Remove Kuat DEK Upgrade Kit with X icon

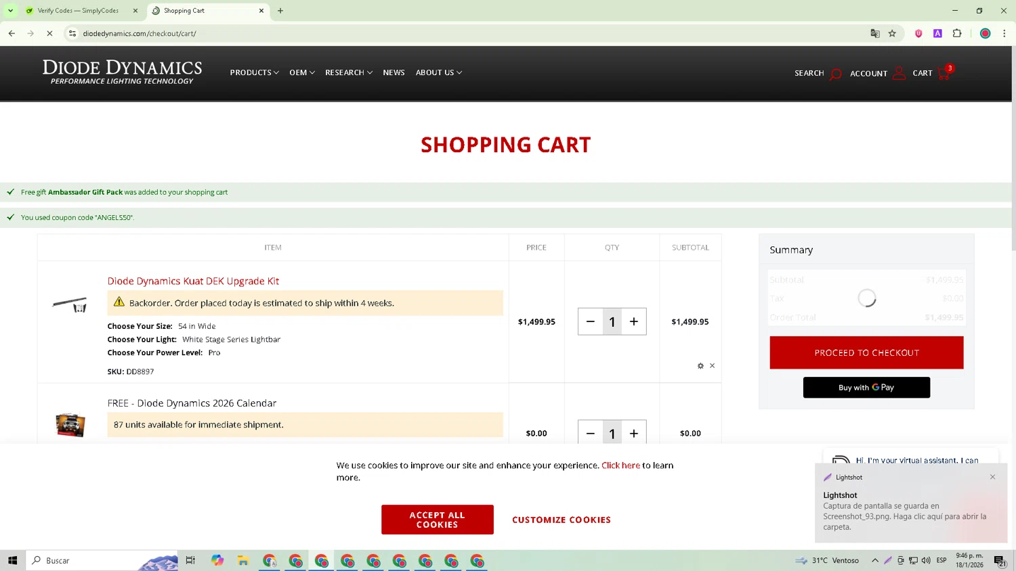click(x=712, y=366)
